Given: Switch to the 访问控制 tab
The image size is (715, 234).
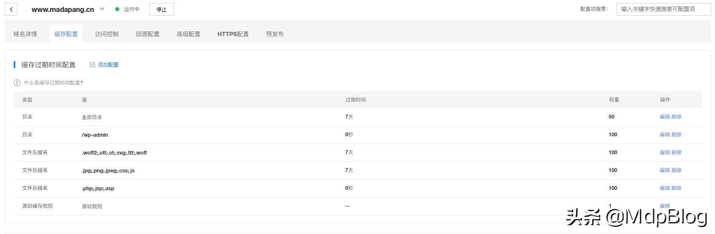Looking at the screenshot, I should coord(107,34).
